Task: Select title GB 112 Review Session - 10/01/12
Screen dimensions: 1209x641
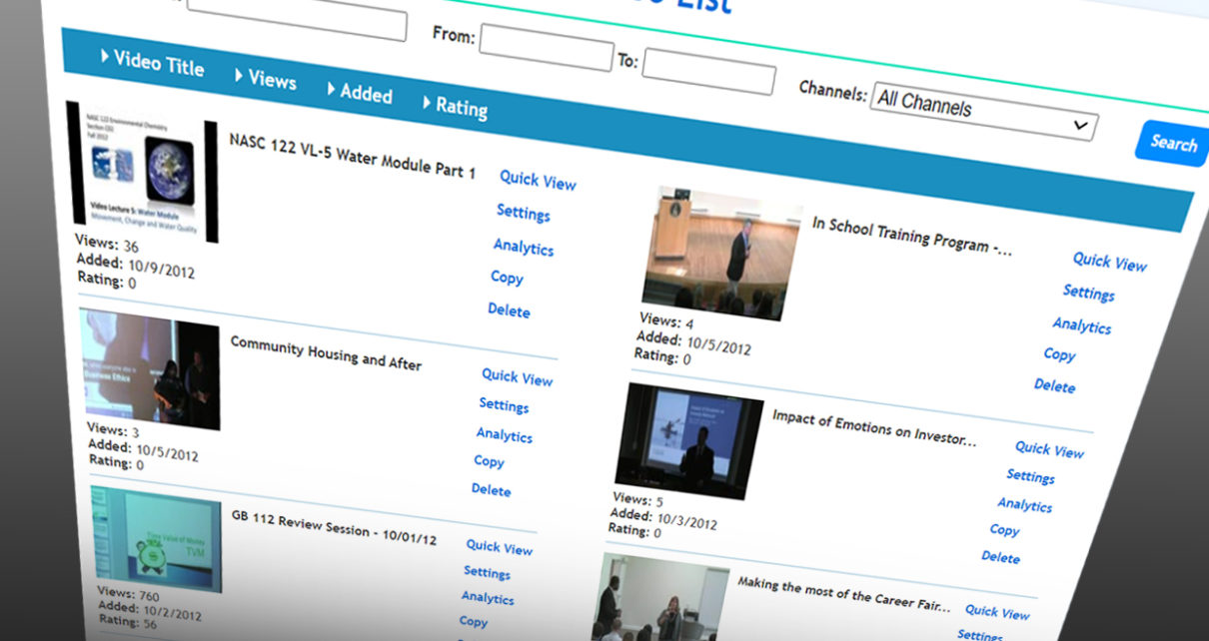Action: (334, 526)
